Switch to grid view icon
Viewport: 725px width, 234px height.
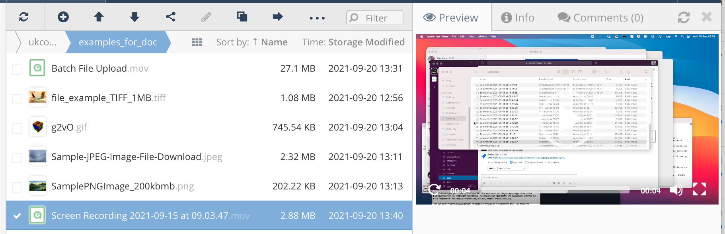pyautogui.click(x=197, y=42)
